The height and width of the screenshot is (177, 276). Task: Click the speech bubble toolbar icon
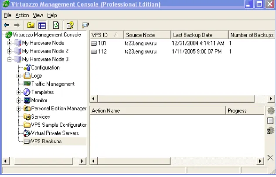85,25
